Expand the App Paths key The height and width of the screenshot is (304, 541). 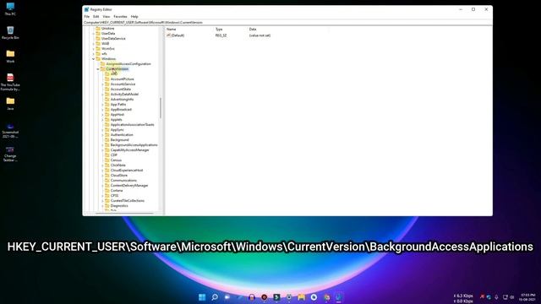(102, 105)
